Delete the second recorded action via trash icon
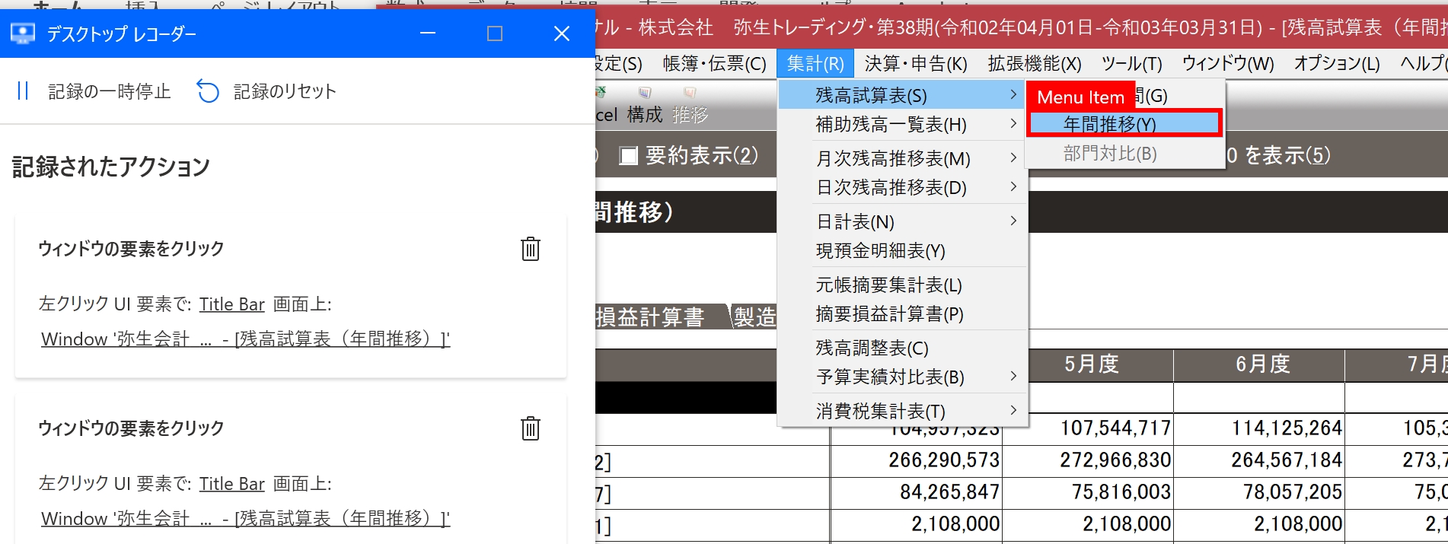Screen dimensions: 1448x544 [x=530, y=428]
